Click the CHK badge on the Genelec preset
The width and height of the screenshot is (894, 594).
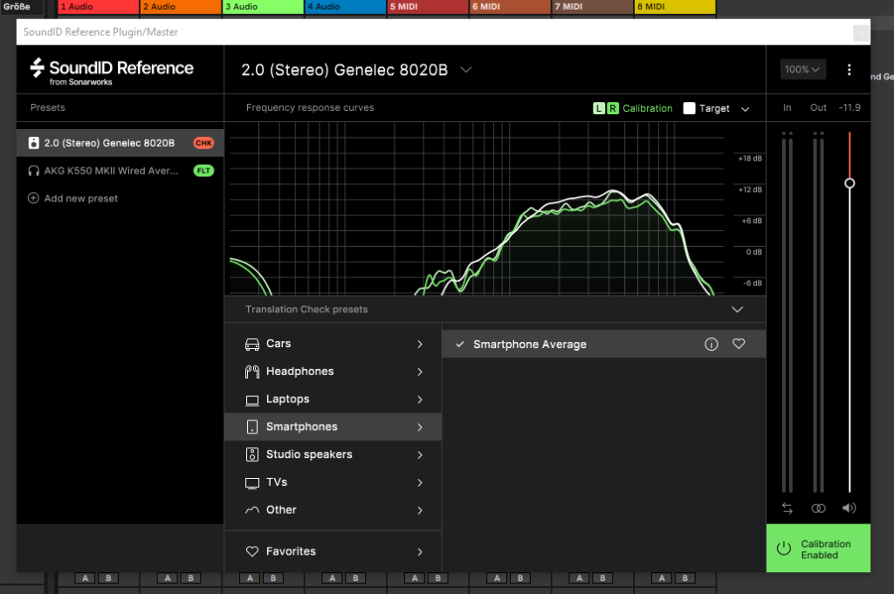tap(203, 143)
